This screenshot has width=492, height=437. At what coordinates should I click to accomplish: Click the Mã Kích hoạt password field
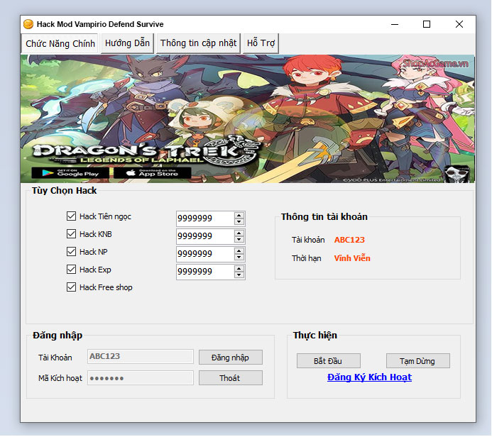[141, 378]
